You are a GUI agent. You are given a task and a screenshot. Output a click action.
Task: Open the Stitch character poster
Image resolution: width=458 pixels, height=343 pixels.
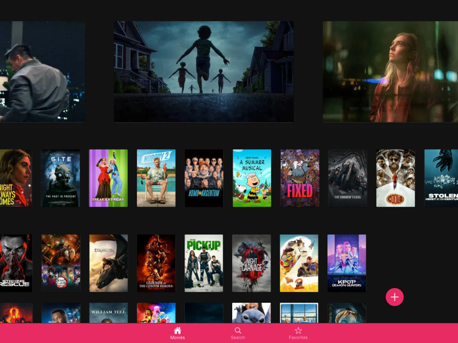tap(251, 313)
